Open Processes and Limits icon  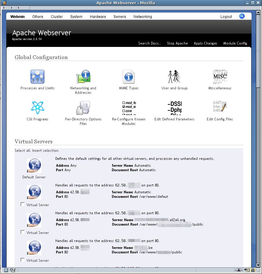point(37,77)
